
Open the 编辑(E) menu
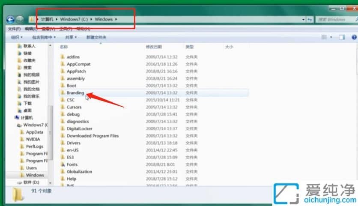point(31,29)
